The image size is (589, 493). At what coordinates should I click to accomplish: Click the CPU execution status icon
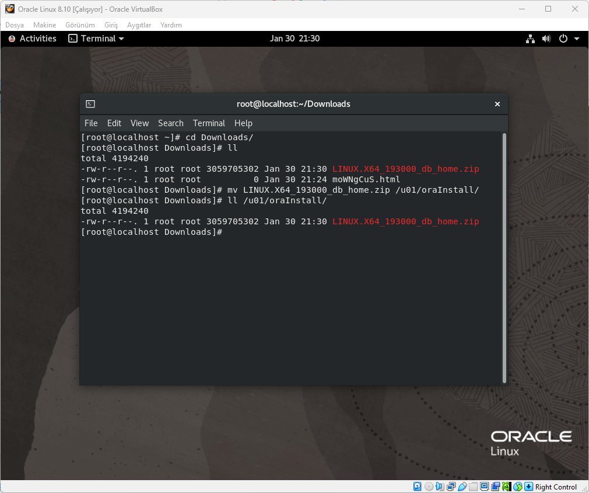(x=507, y=487)
